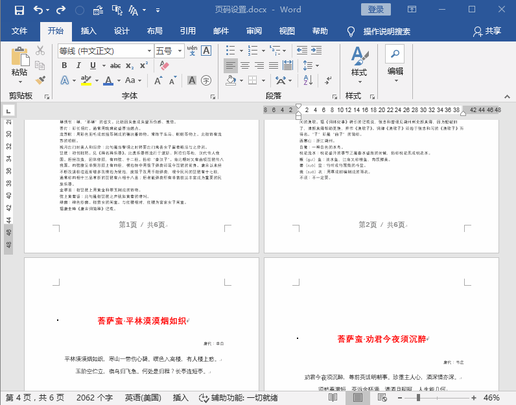Toggle Bold formatting
The width and height of the screenshot is (516, 405).
pos(65,65)
